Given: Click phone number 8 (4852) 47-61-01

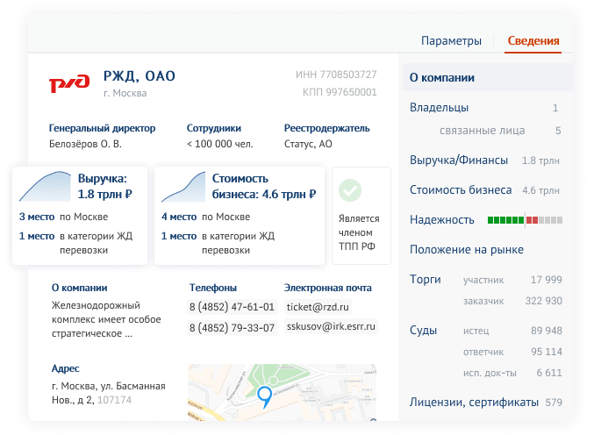Looking at the screenshot, I should tap(232, 307).
